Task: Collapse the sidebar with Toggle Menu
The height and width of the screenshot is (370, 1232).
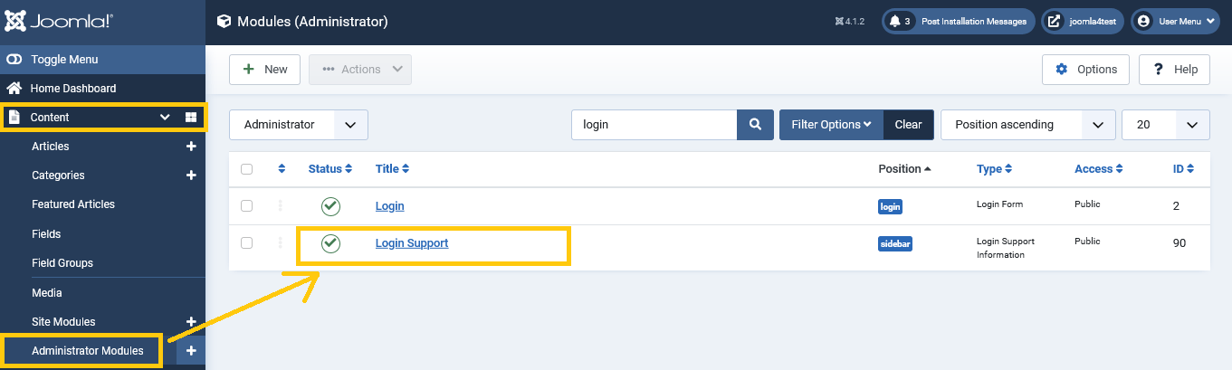Action: (x=63, y=60)
